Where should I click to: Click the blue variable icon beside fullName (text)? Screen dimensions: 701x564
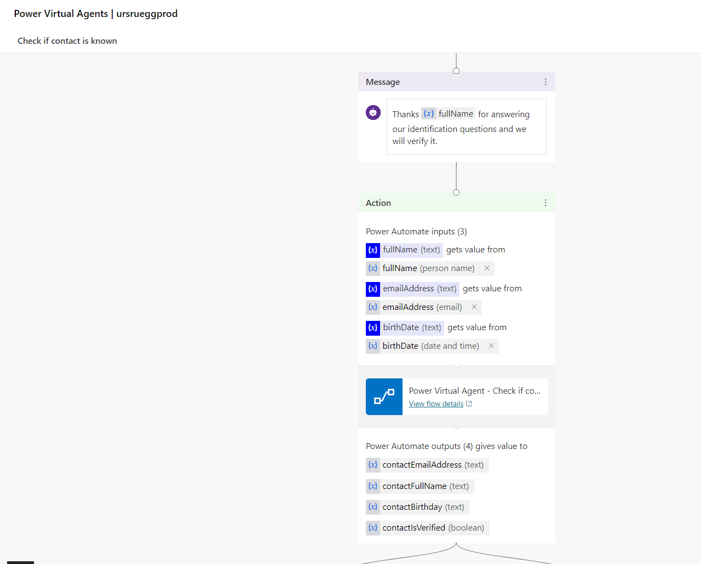pos(373,250)
